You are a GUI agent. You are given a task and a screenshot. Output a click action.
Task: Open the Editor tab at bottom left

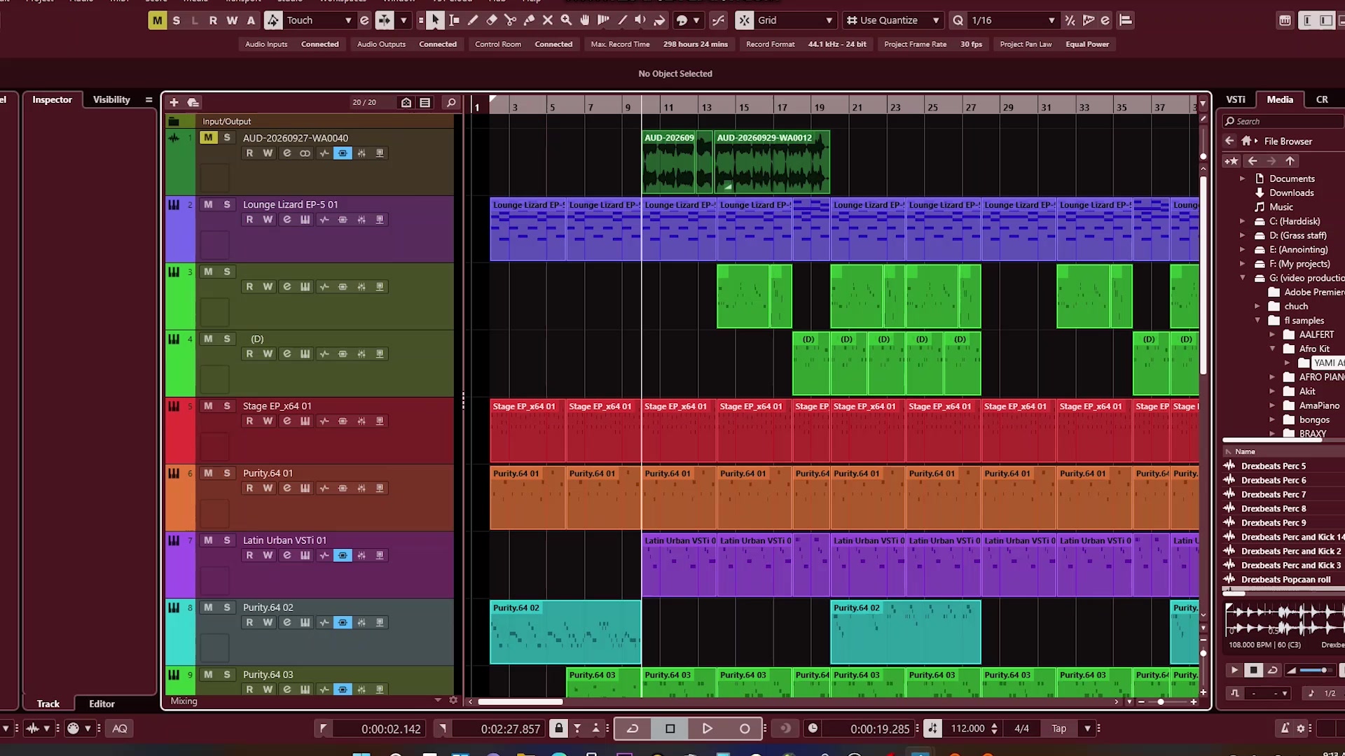coord(102,703)
